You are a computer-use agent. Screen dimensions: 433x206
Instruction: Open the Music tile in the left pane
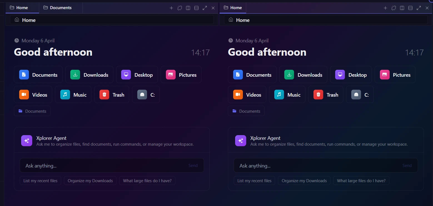point(73,94)
